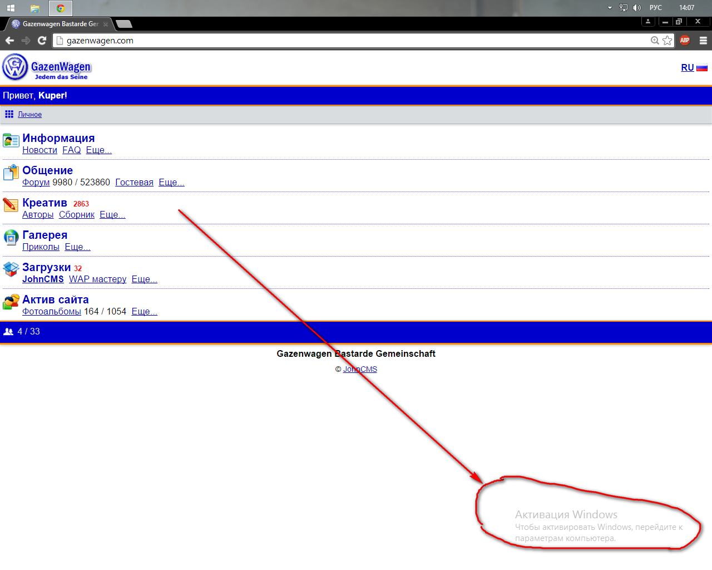712x570 pixels.
Task: Open the zoom magnifier in address bar
Action: [655, 40]
